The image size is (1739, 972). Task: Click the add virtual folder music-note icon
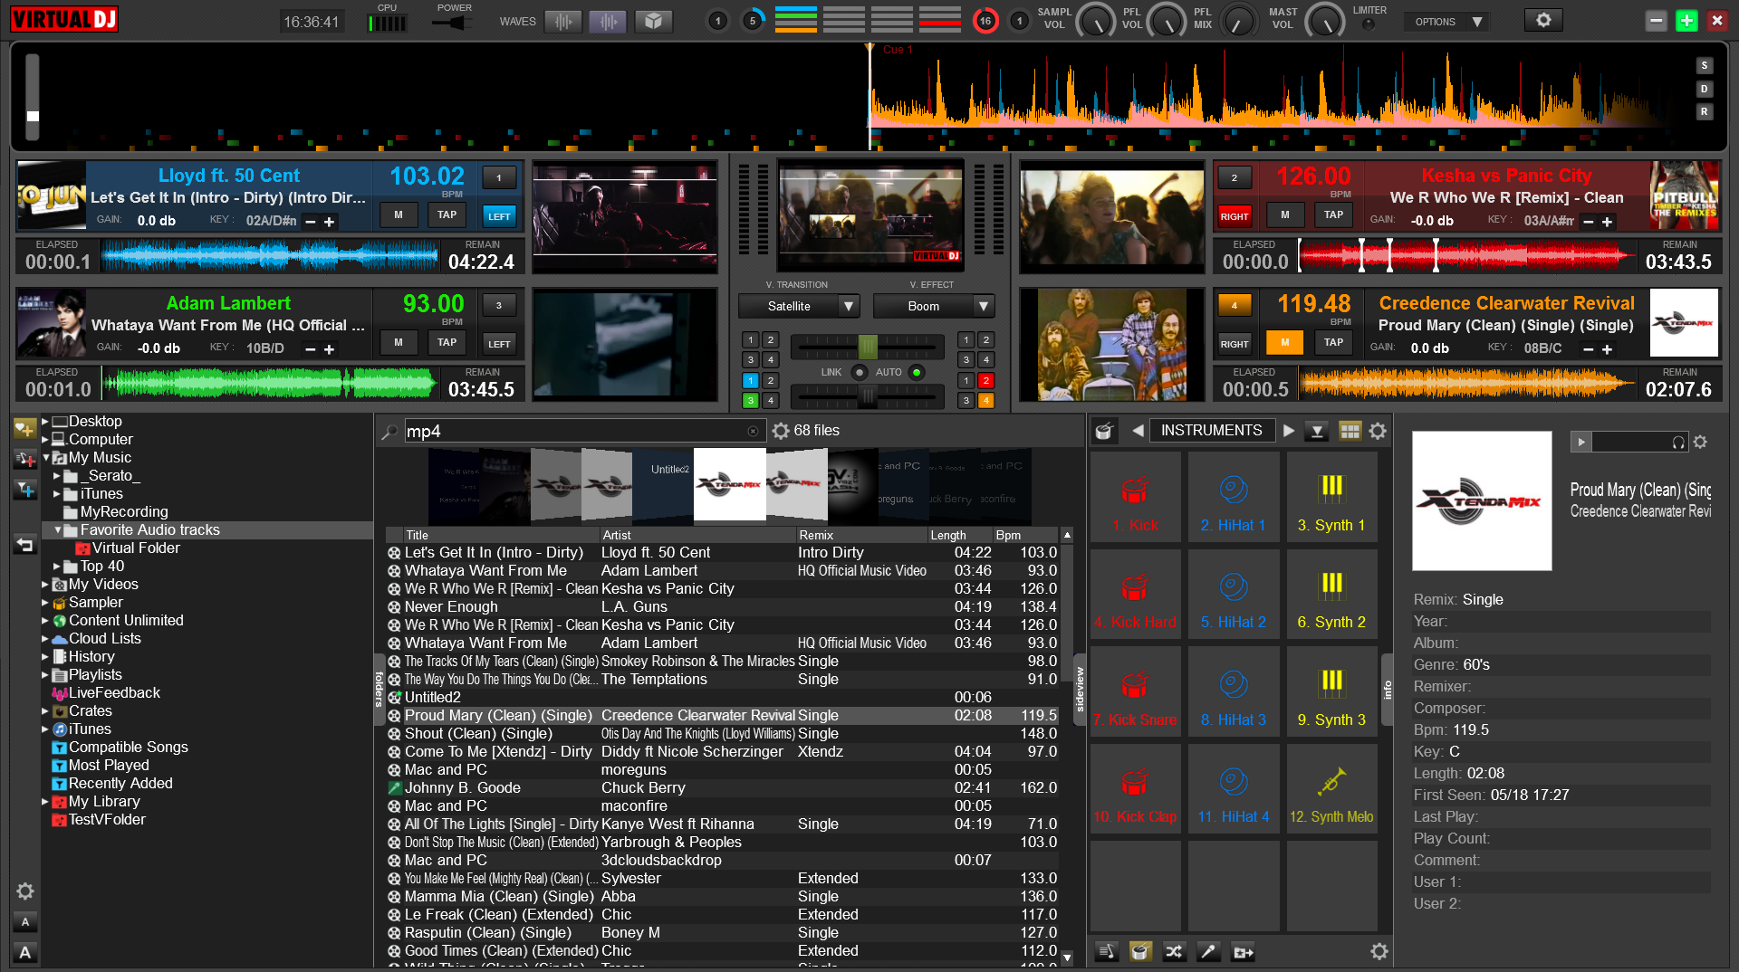click(x=24, y=459)
